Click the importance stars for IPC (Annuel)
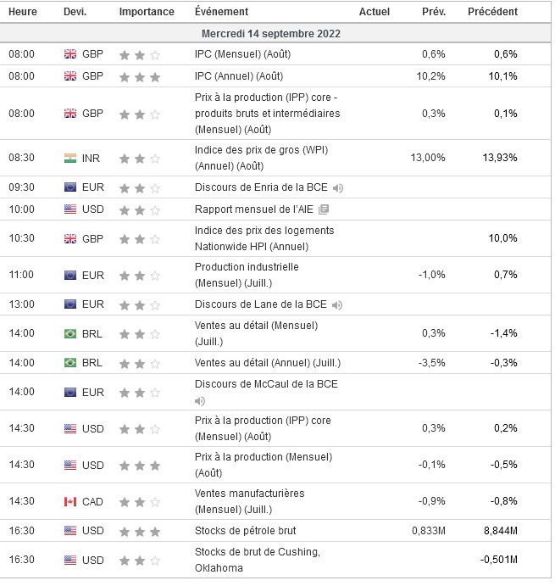This screenshot has width=555, height=586. coord(139,77)
